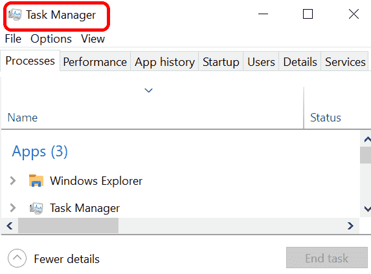Click the Windows Explorer folder icon
The width and height of the screenshot is (371, 274).
pyautogui.click(x=36, y=181)
